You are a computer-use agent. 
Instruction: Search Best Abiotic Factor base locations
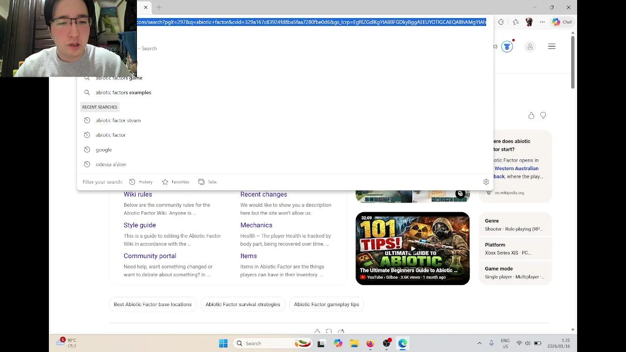pyautogui.click(x=153, y=304)
